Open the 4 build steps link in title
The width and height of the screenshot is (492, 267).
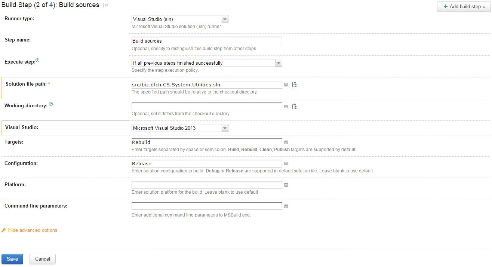[x=51, y=5]
